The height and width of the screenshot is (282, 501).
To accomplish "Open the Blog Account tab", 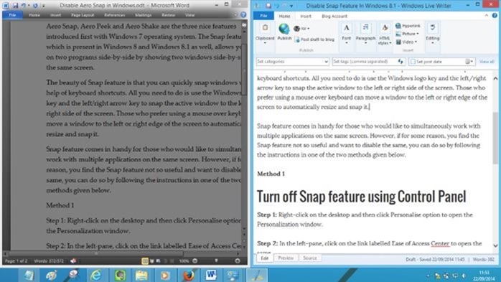I will [x=334, y=16].
